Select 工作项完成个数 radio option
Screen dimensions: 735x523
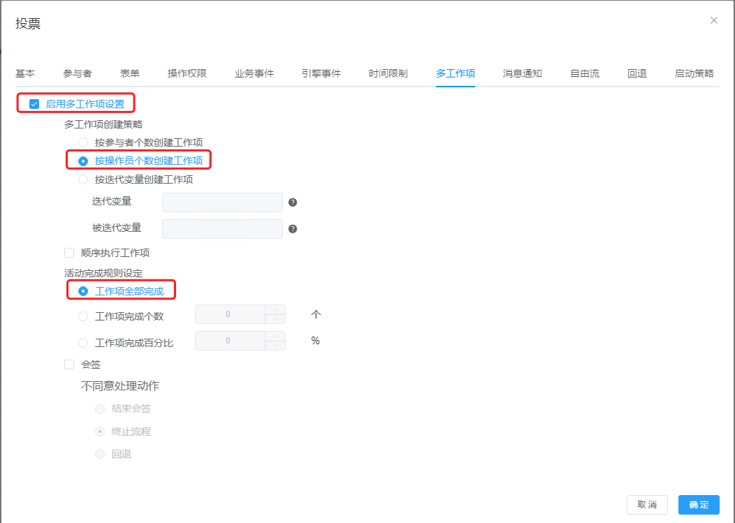[83, 316]
